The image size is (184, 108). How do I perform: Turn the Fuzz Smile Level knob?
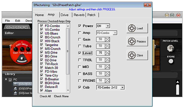click(x=28, y=49)
